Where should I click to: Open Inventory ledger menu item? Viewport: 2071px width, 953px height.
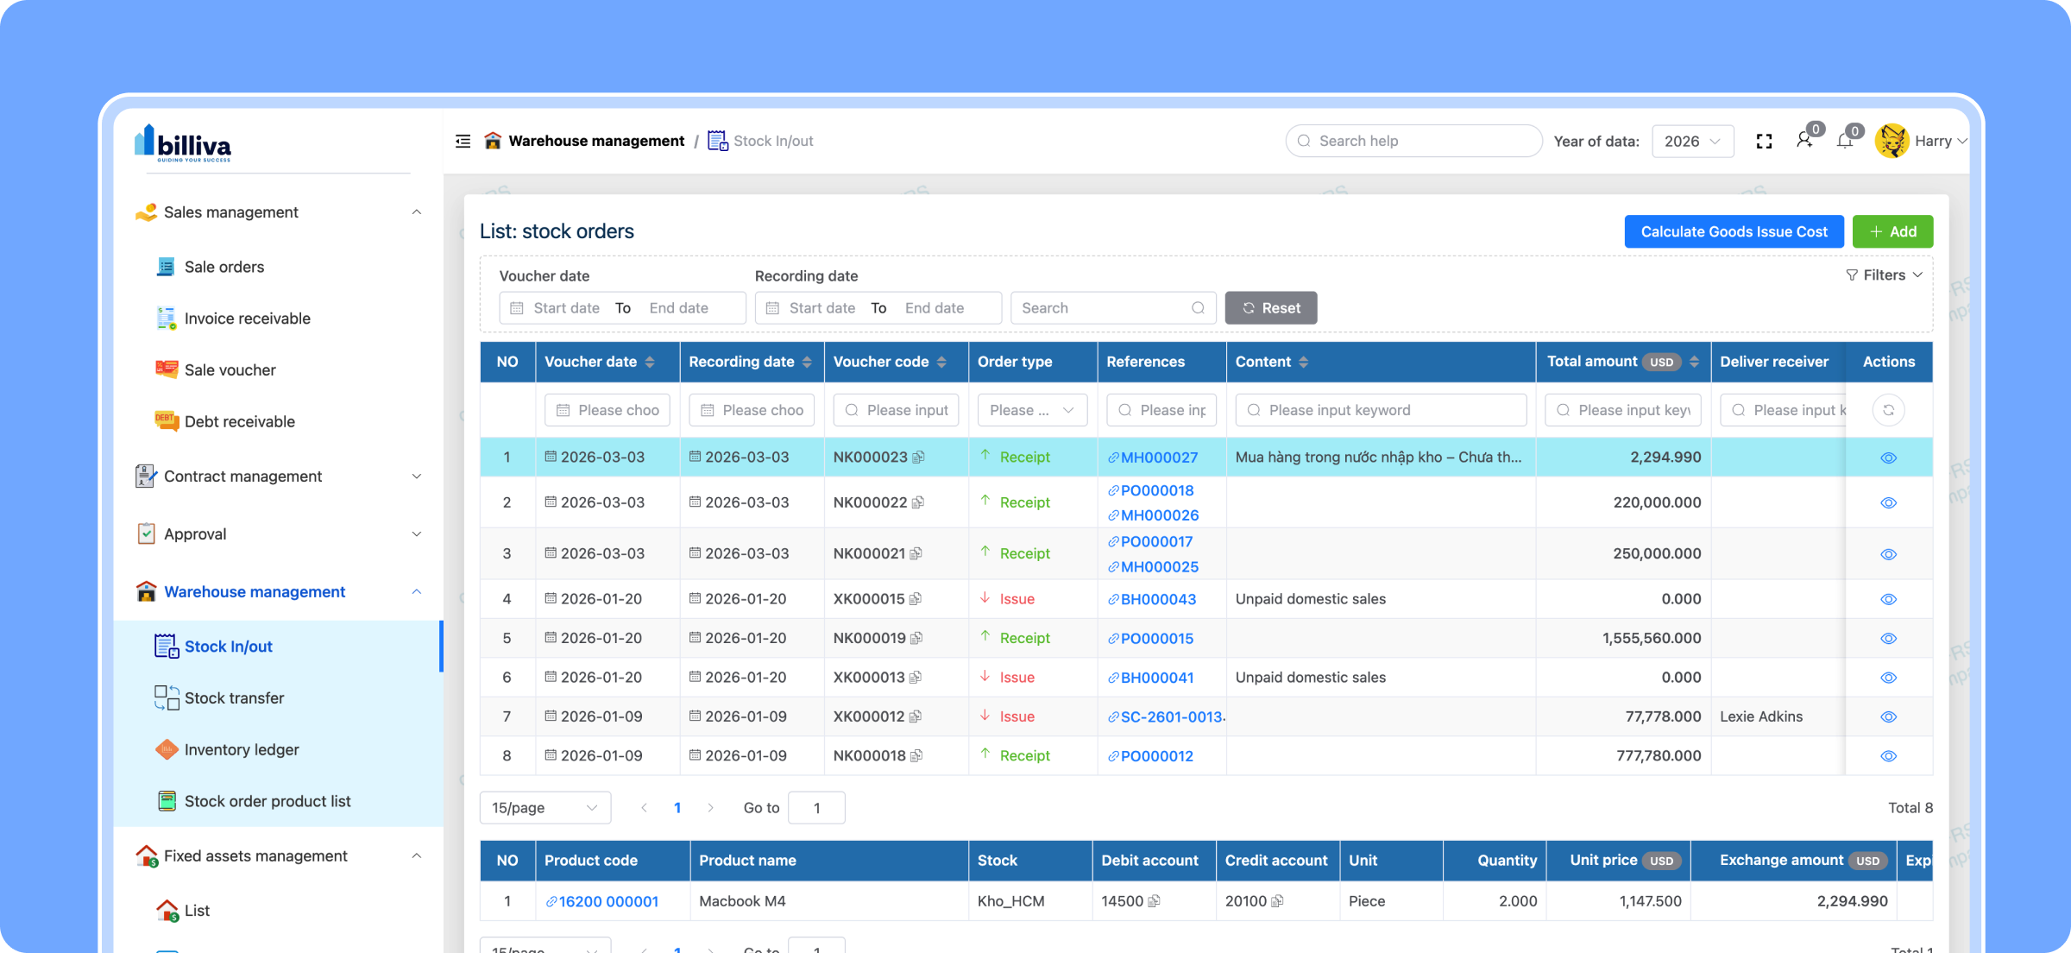[x=242, y=749]
